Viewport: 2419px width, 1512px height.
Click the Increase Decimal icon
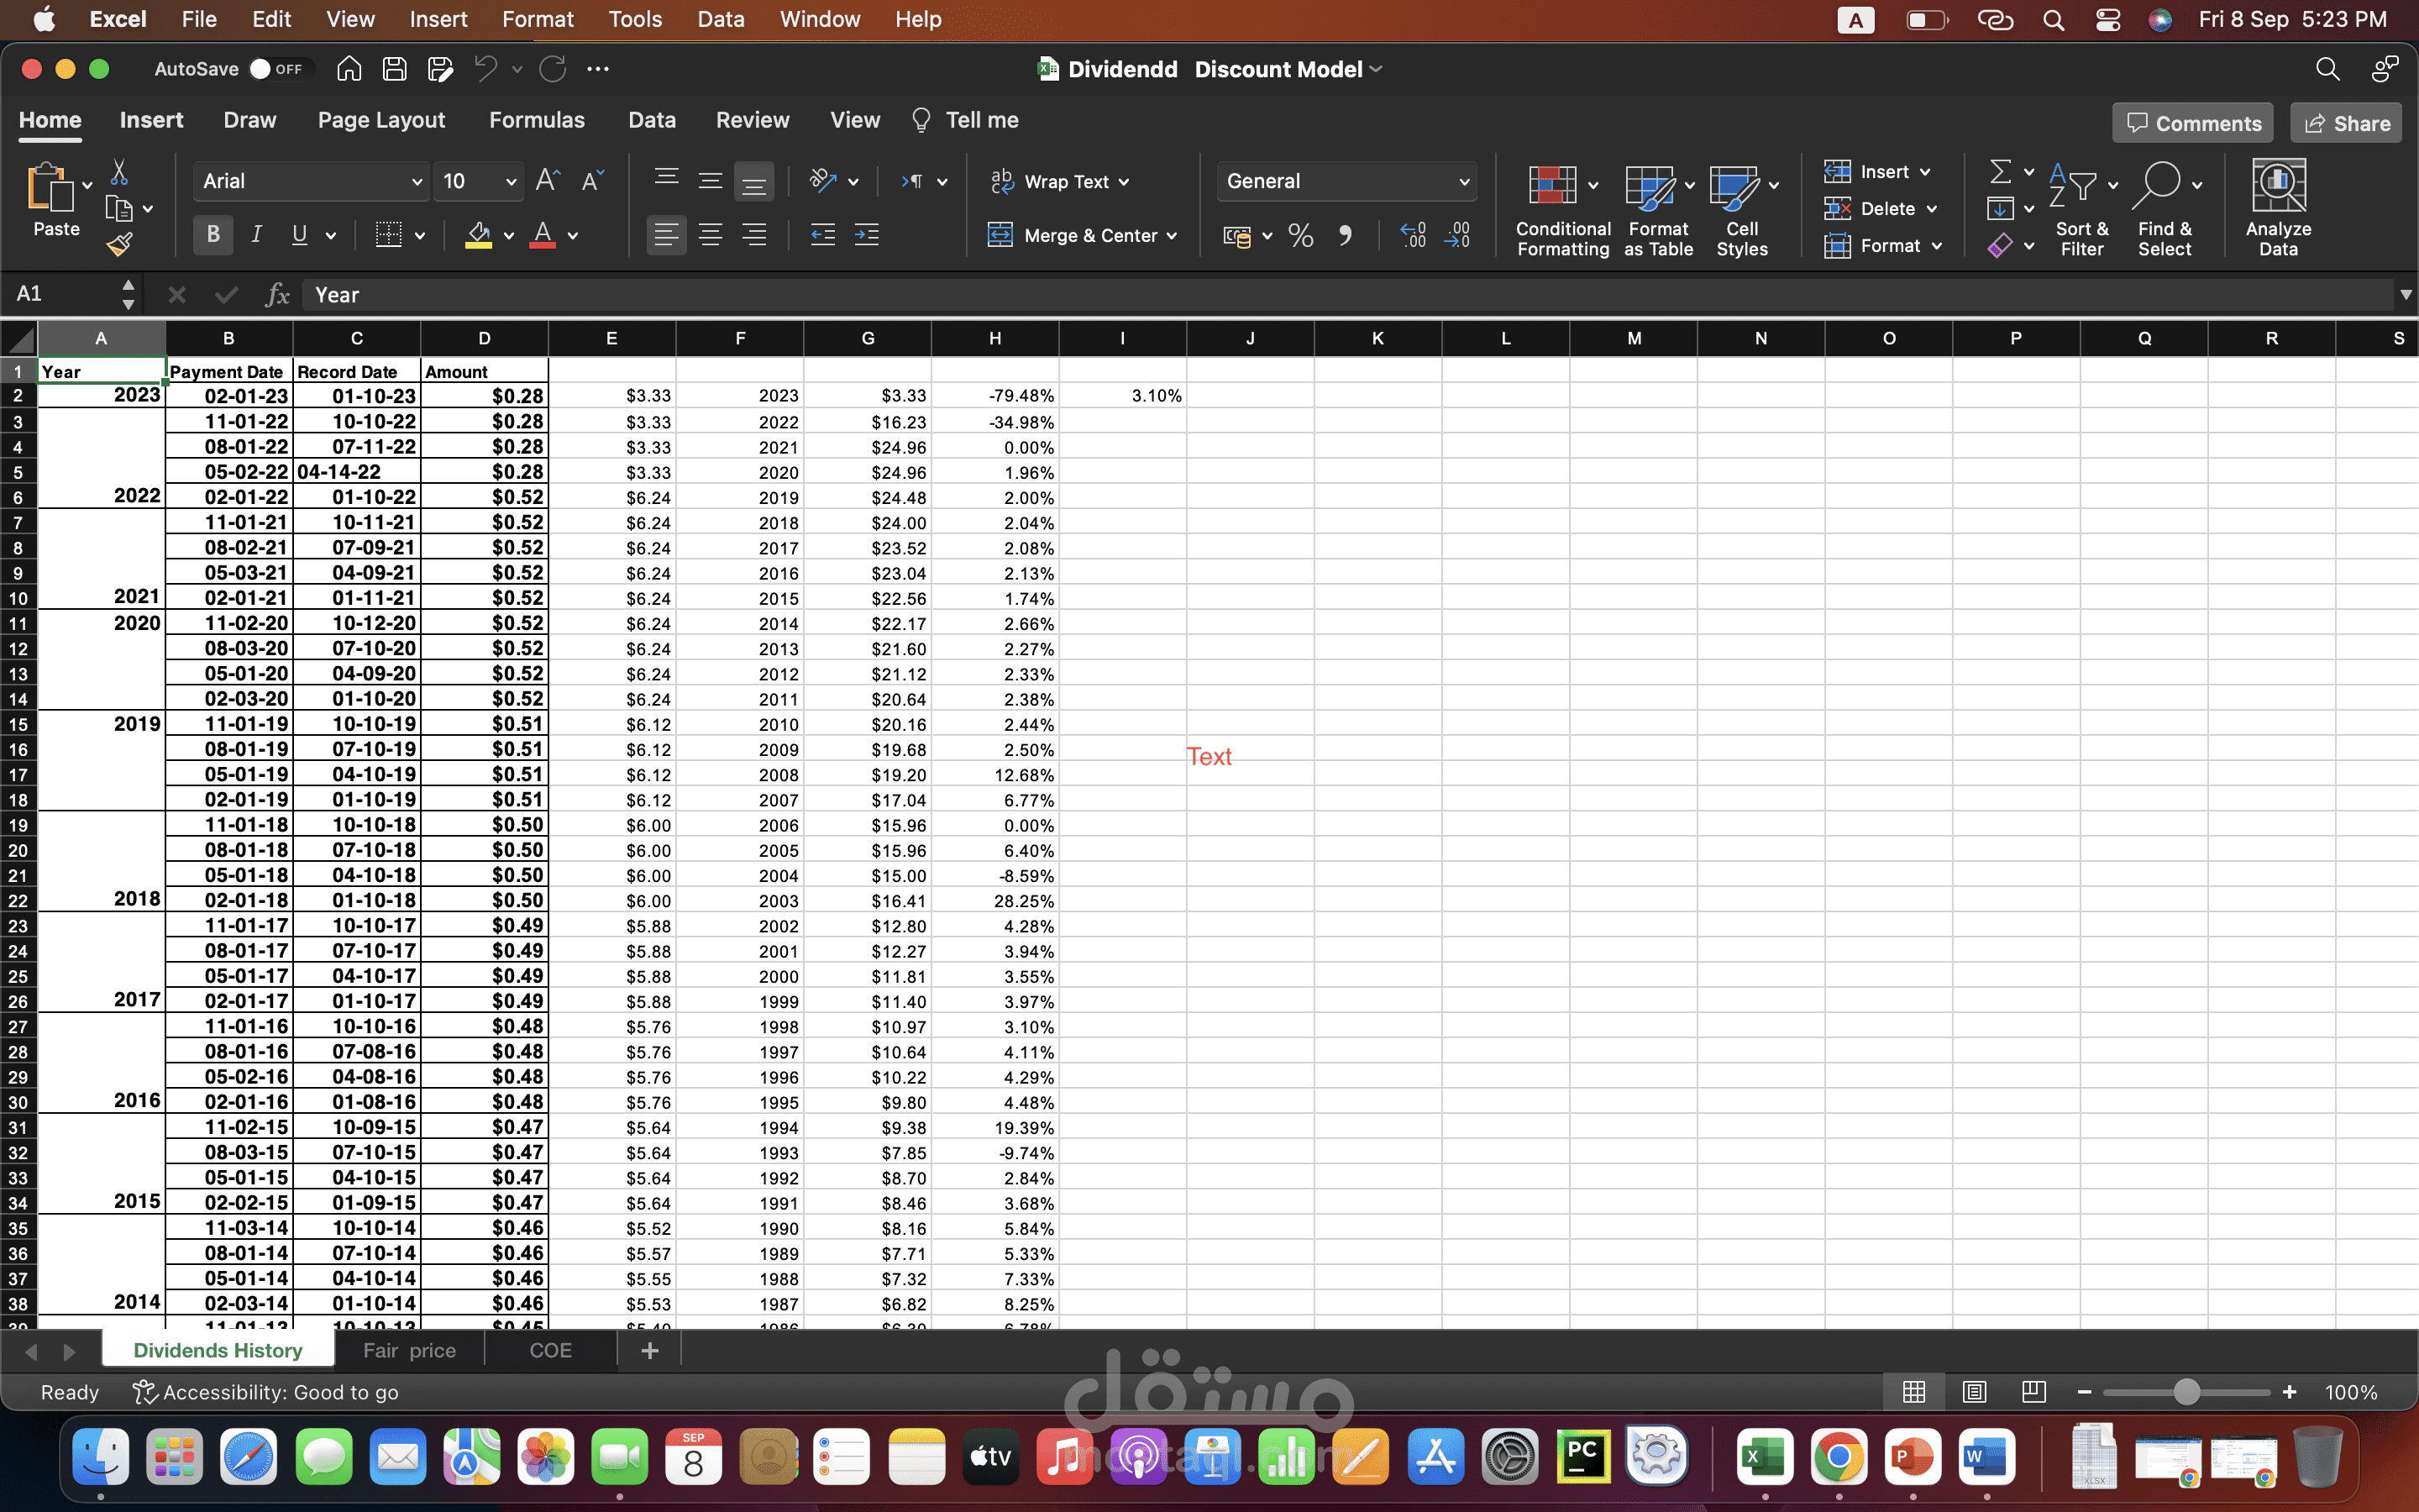click(x=1414, y=236)
